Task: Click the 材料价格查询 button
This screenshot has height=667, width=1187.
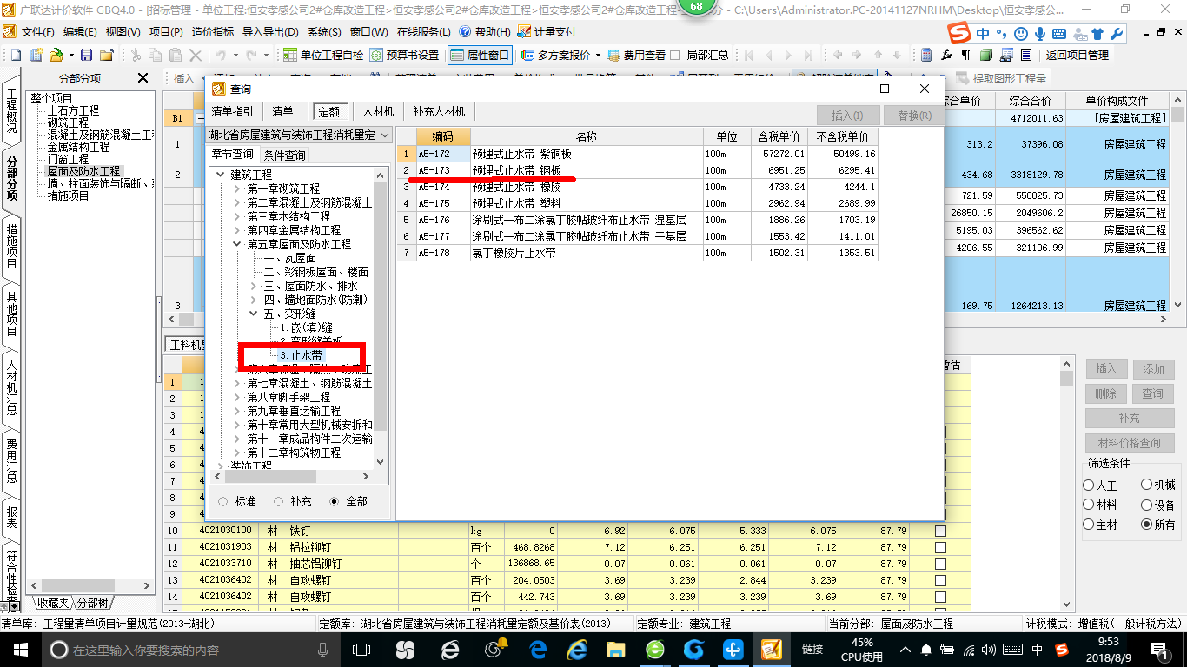Action: [1129, 443]
